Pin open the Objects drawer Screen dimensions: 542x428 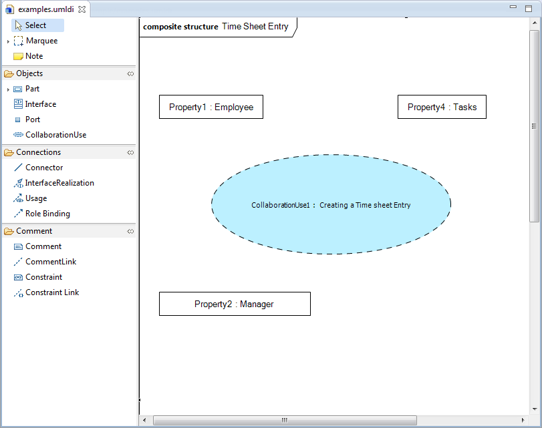130,73
